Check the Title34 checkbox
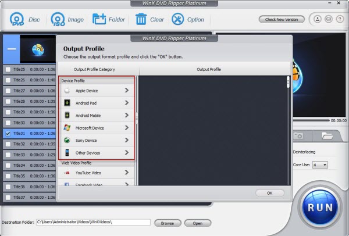Viewport: 349px width, 236px height. 8,165
